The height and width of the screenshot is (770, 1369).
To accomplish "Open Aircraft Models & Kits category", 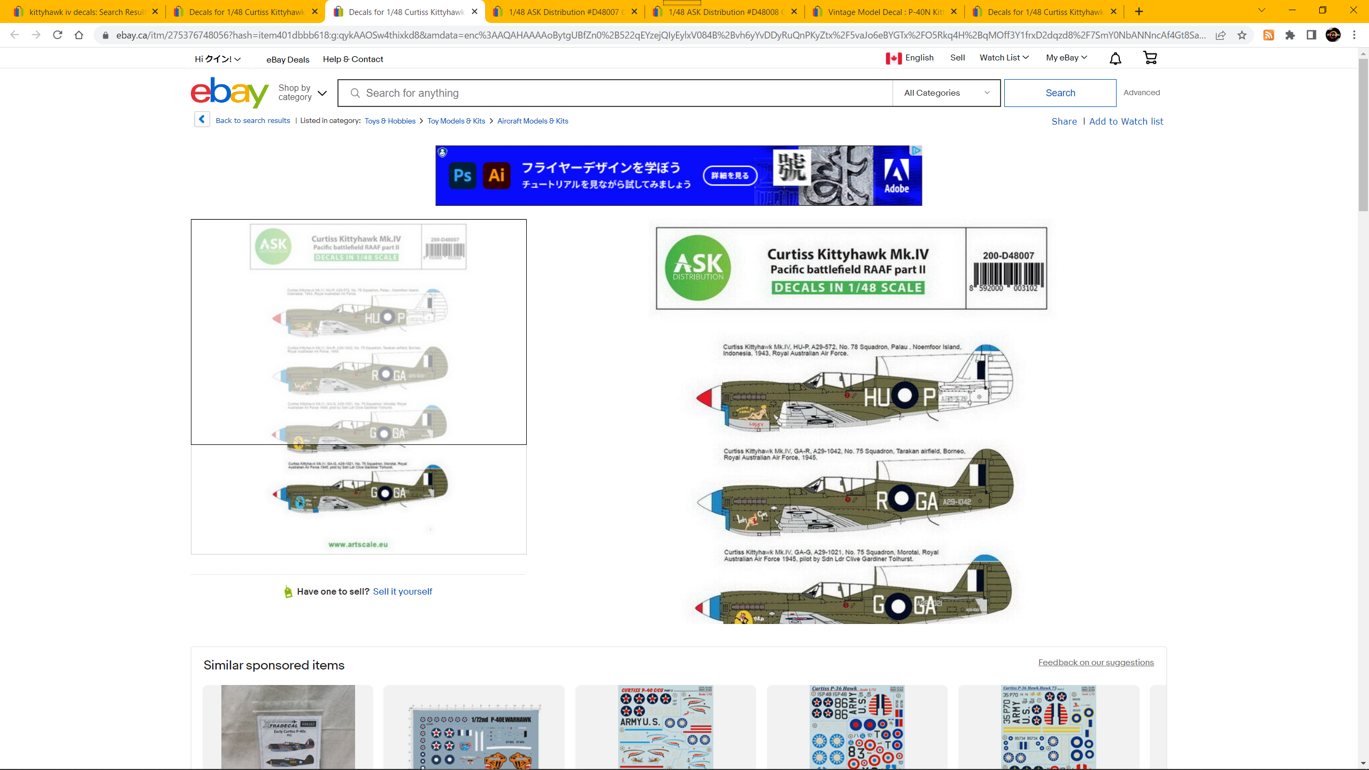I will coord(533,121).
